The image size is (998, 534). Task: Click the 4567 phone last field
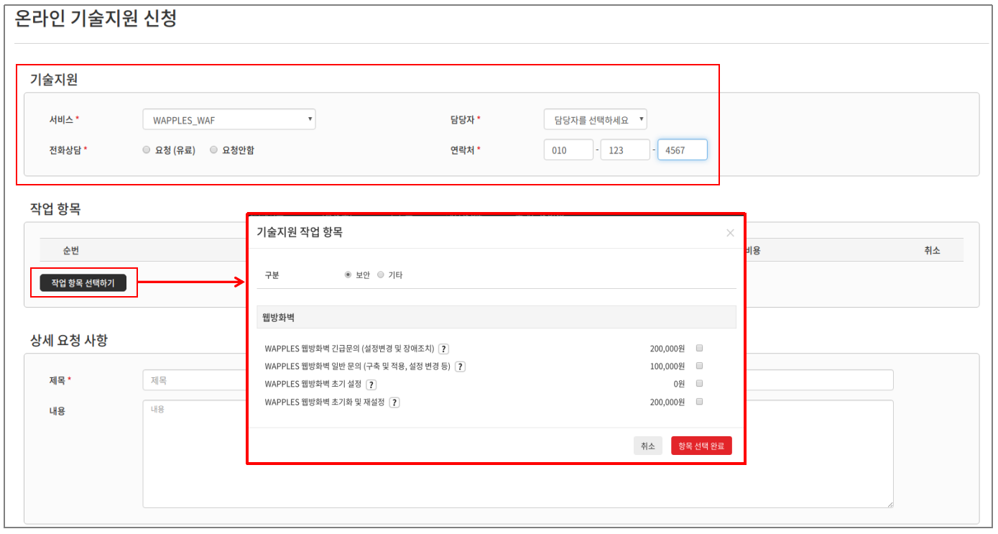[683, 150]
